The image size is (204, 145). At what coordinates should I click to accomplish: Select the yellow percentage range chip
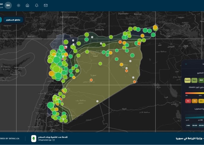point(201,101)
